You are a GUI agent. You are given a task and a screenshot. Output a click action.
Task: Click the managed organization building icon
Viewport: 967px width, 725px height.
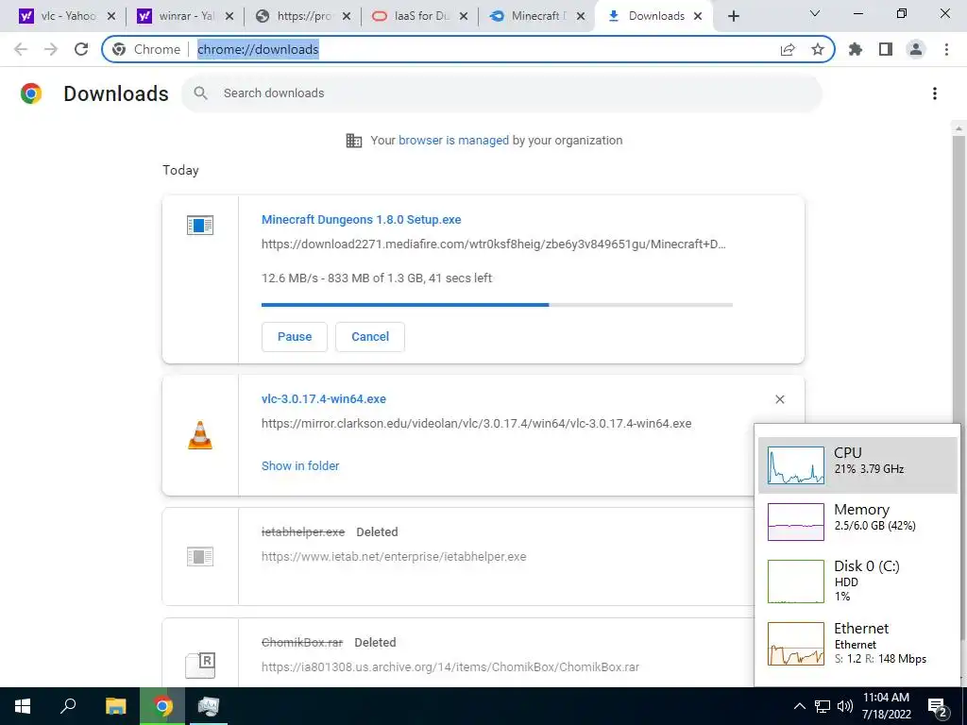pyautogui.click(x=354, y=141)
